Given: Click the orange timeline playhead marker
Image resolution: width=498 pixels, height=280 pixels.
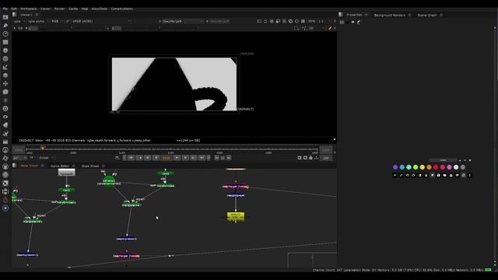Looking at the screenshot, I should pos(44,148).
